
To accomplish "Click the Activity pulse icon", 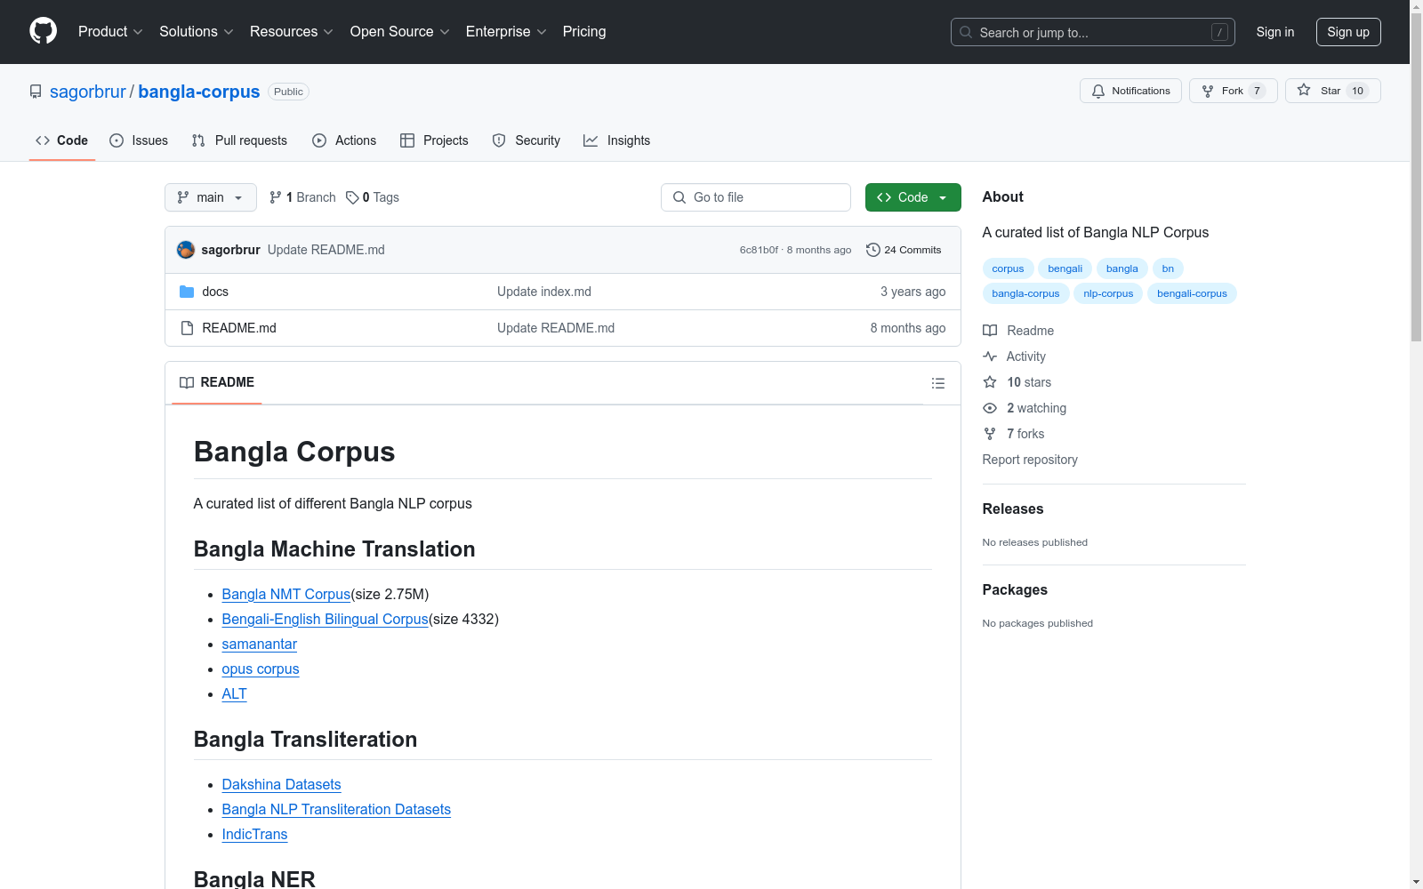I will 990,356.
